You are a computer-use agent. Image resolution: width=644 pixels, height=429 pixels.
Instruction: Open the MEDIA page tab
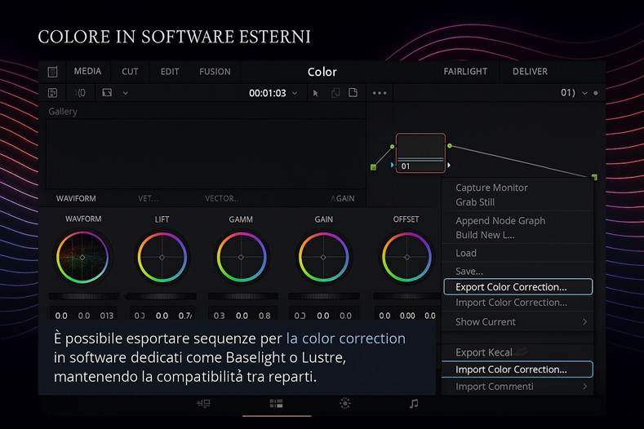[87, 71]
